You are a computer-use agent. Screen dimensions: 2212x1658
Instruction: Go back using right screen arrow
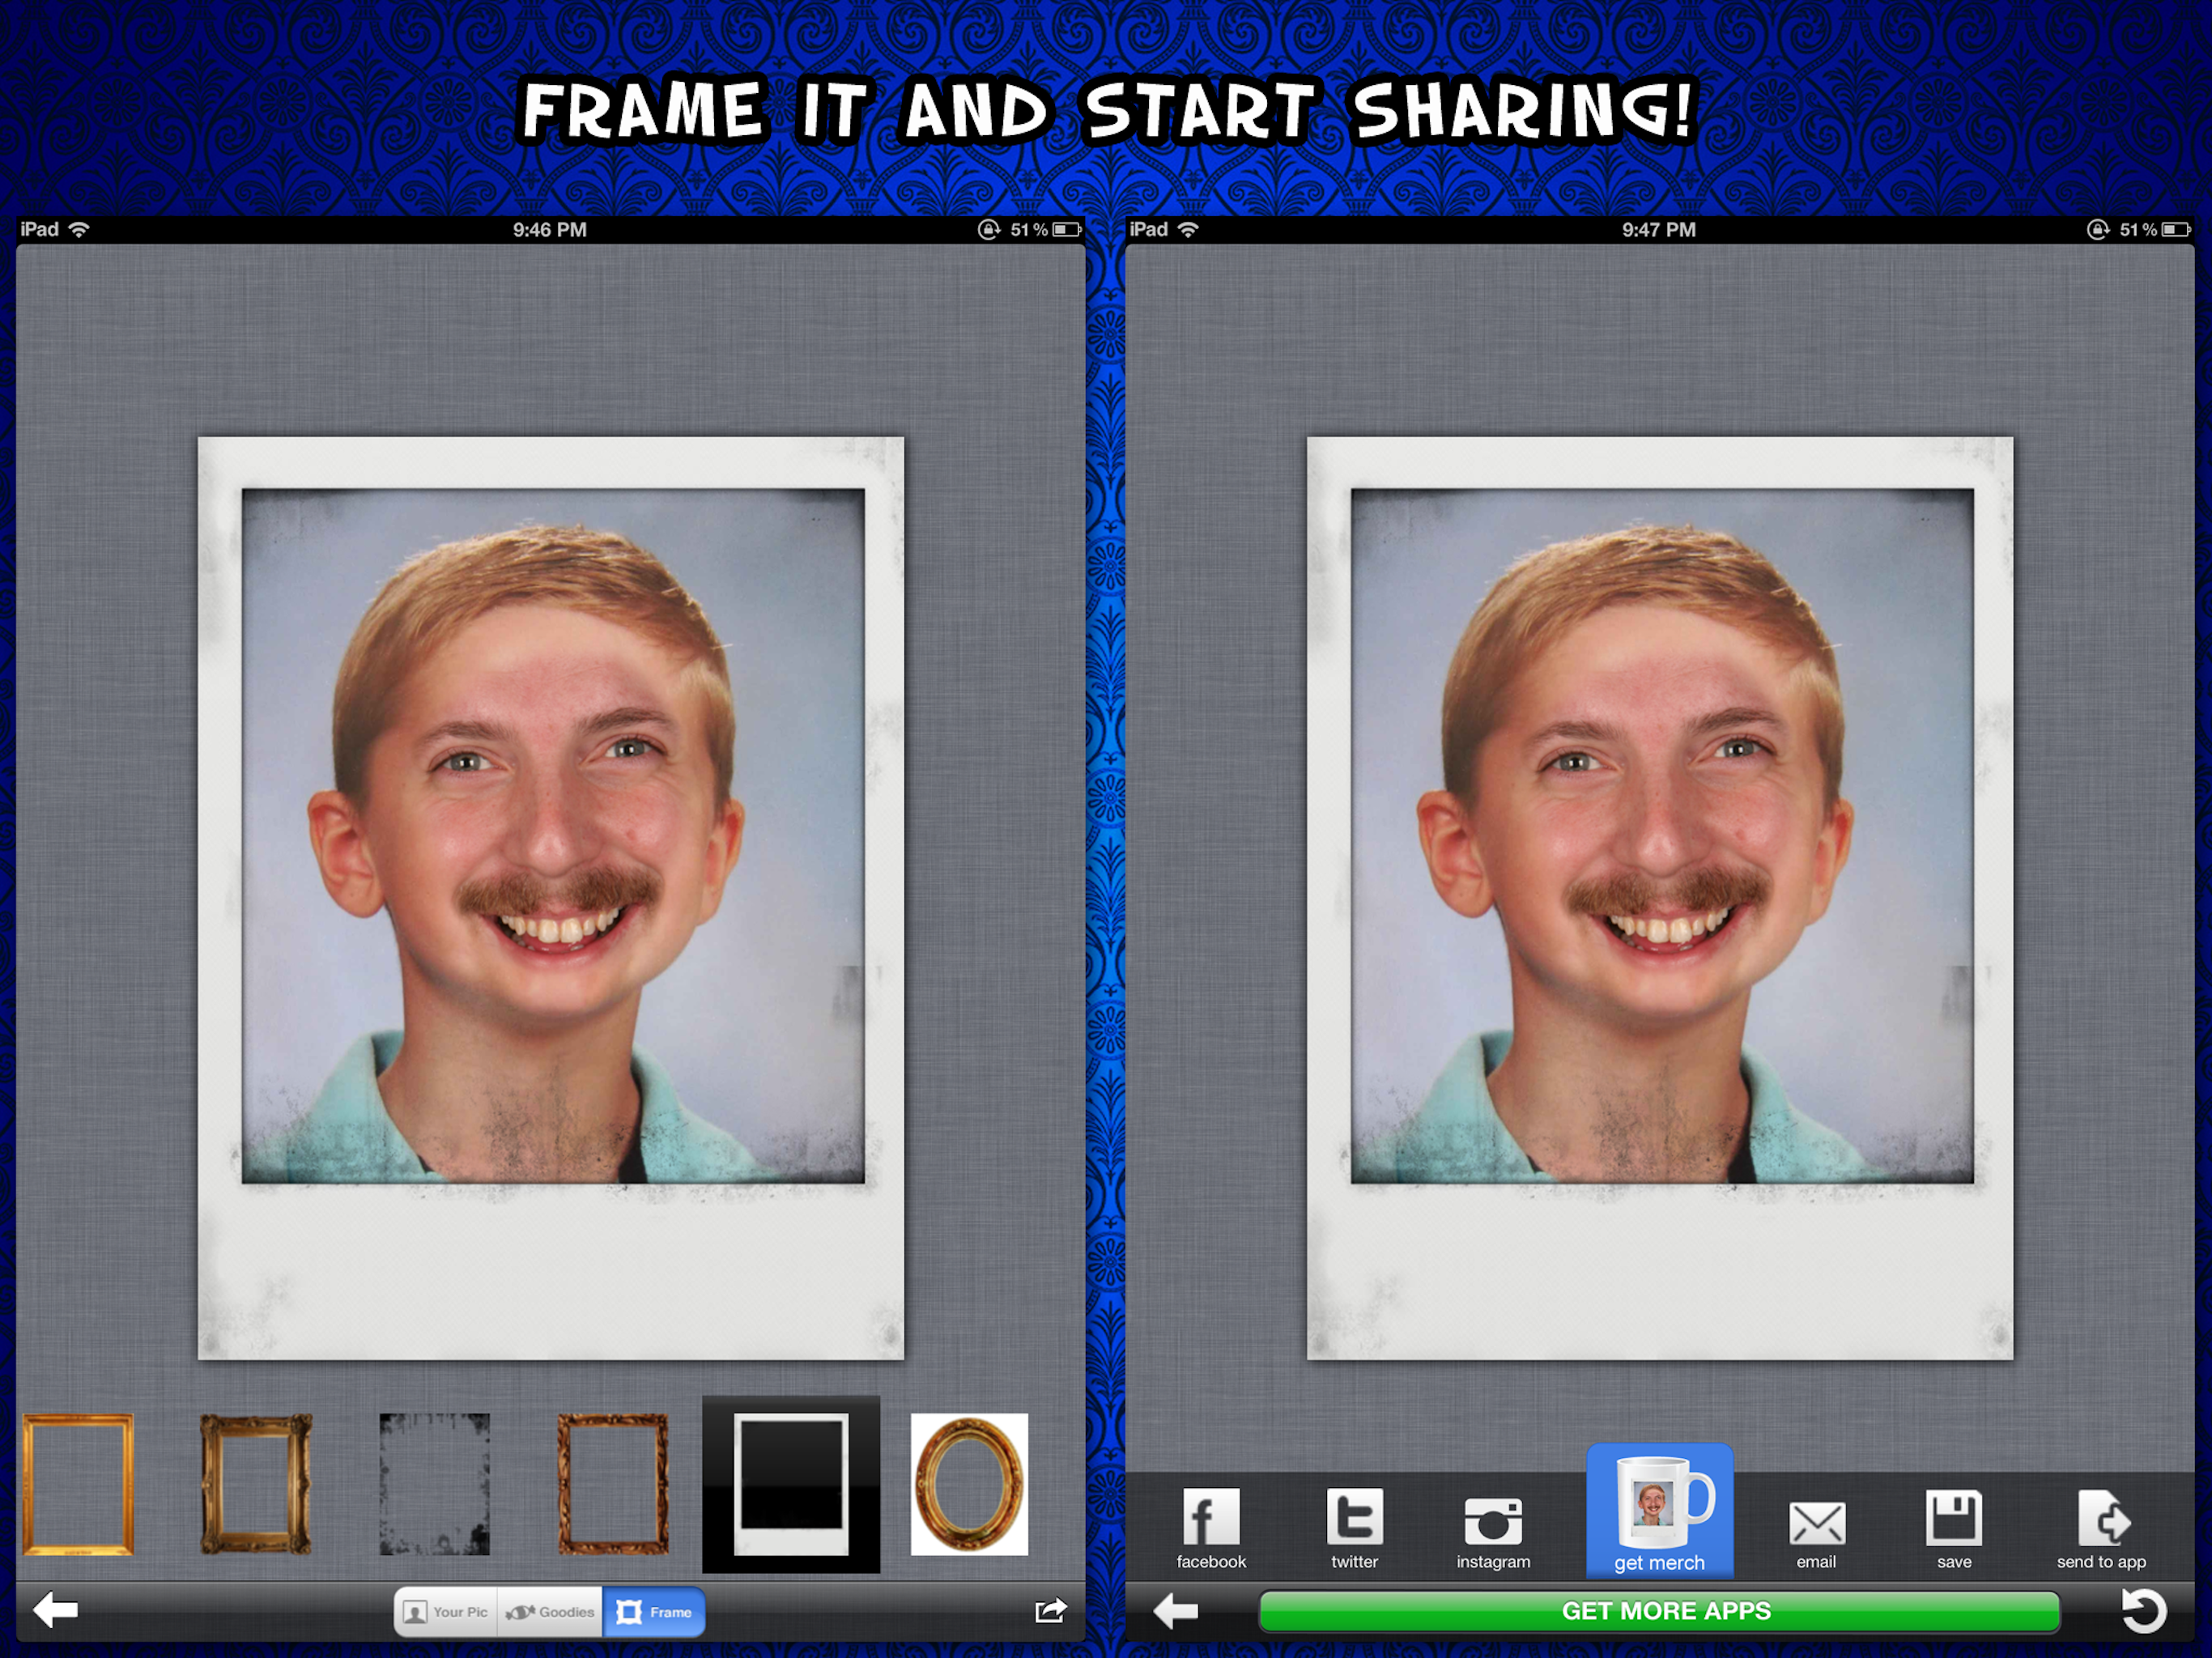click(x=1176, y=1611)
